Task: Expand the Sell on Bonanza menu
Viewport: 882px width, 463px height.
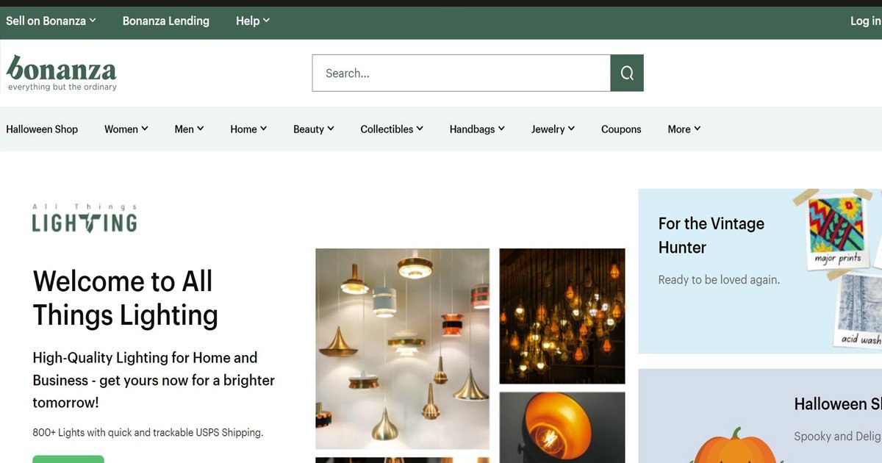Action: pyautogui.click(x=51, y=21)
